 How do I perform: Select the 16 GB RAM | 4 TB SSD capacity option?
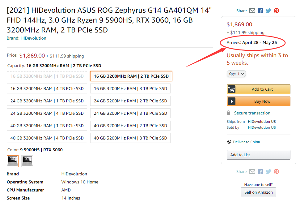point(47,88)
